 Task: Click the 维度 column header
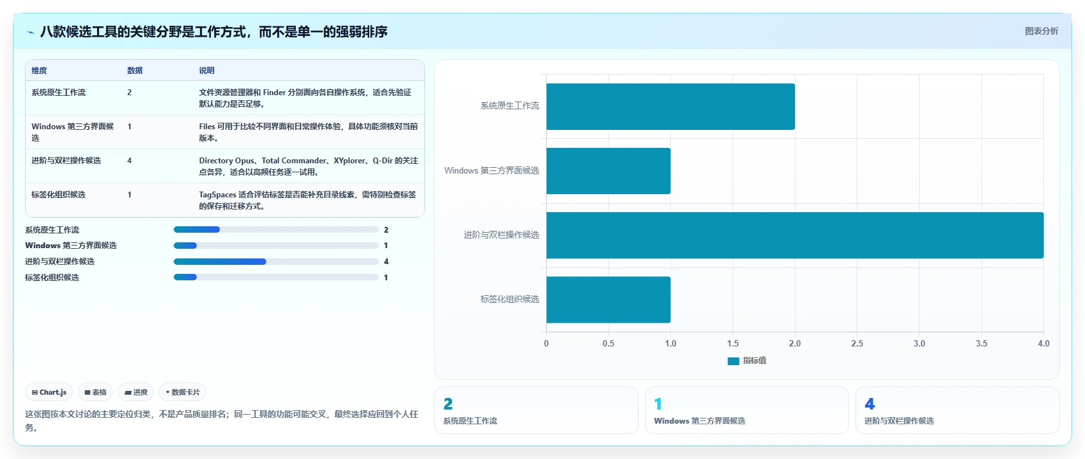click(39, 71)
